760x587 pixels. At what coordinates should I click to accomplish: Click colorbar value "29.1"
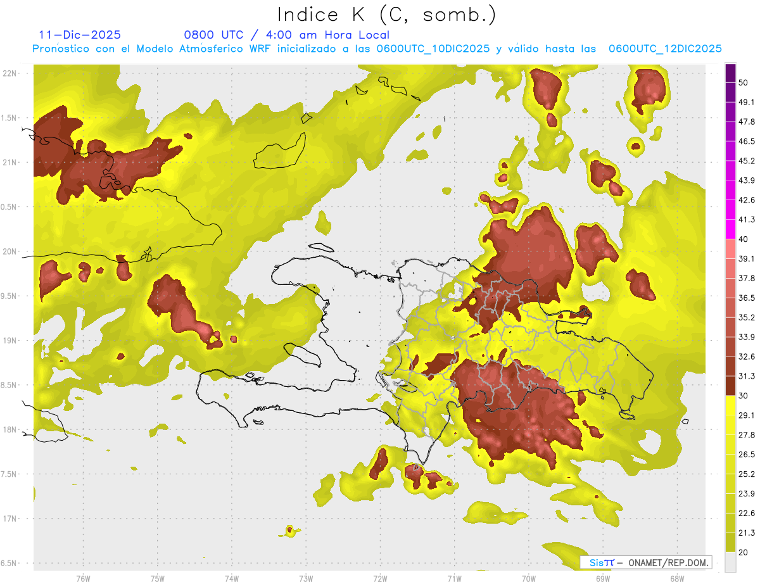coord(747,415)
